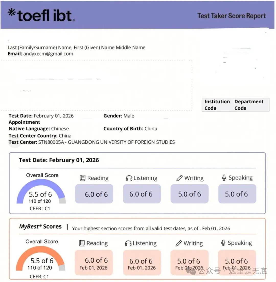This screenshot has width=276, height=282.
Task: Click the Speaking microphone icon in MyBest Scores
Action: (x=223, y=243)
